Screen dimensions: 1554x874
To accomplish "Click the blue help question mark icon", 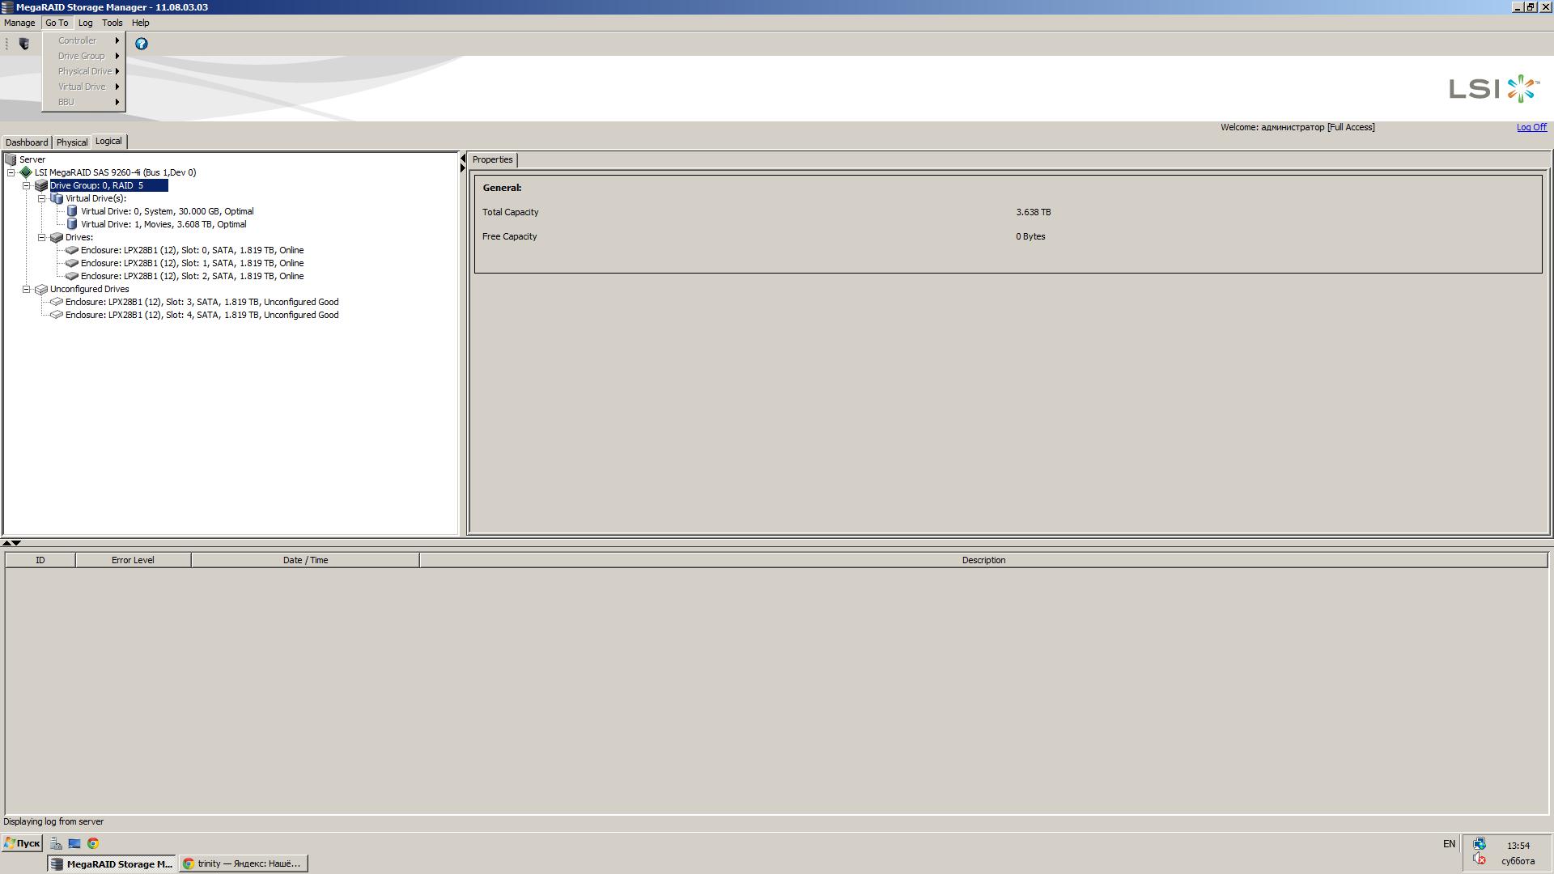I will [x=142, y=44].
